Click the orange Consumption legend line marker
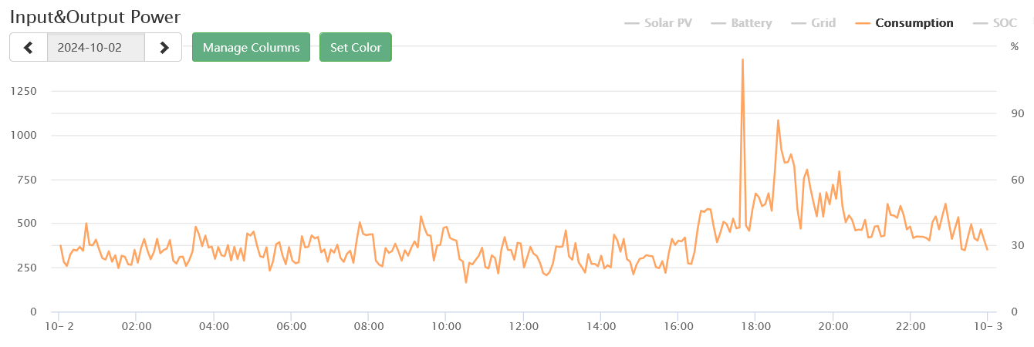 pos(863,23)
